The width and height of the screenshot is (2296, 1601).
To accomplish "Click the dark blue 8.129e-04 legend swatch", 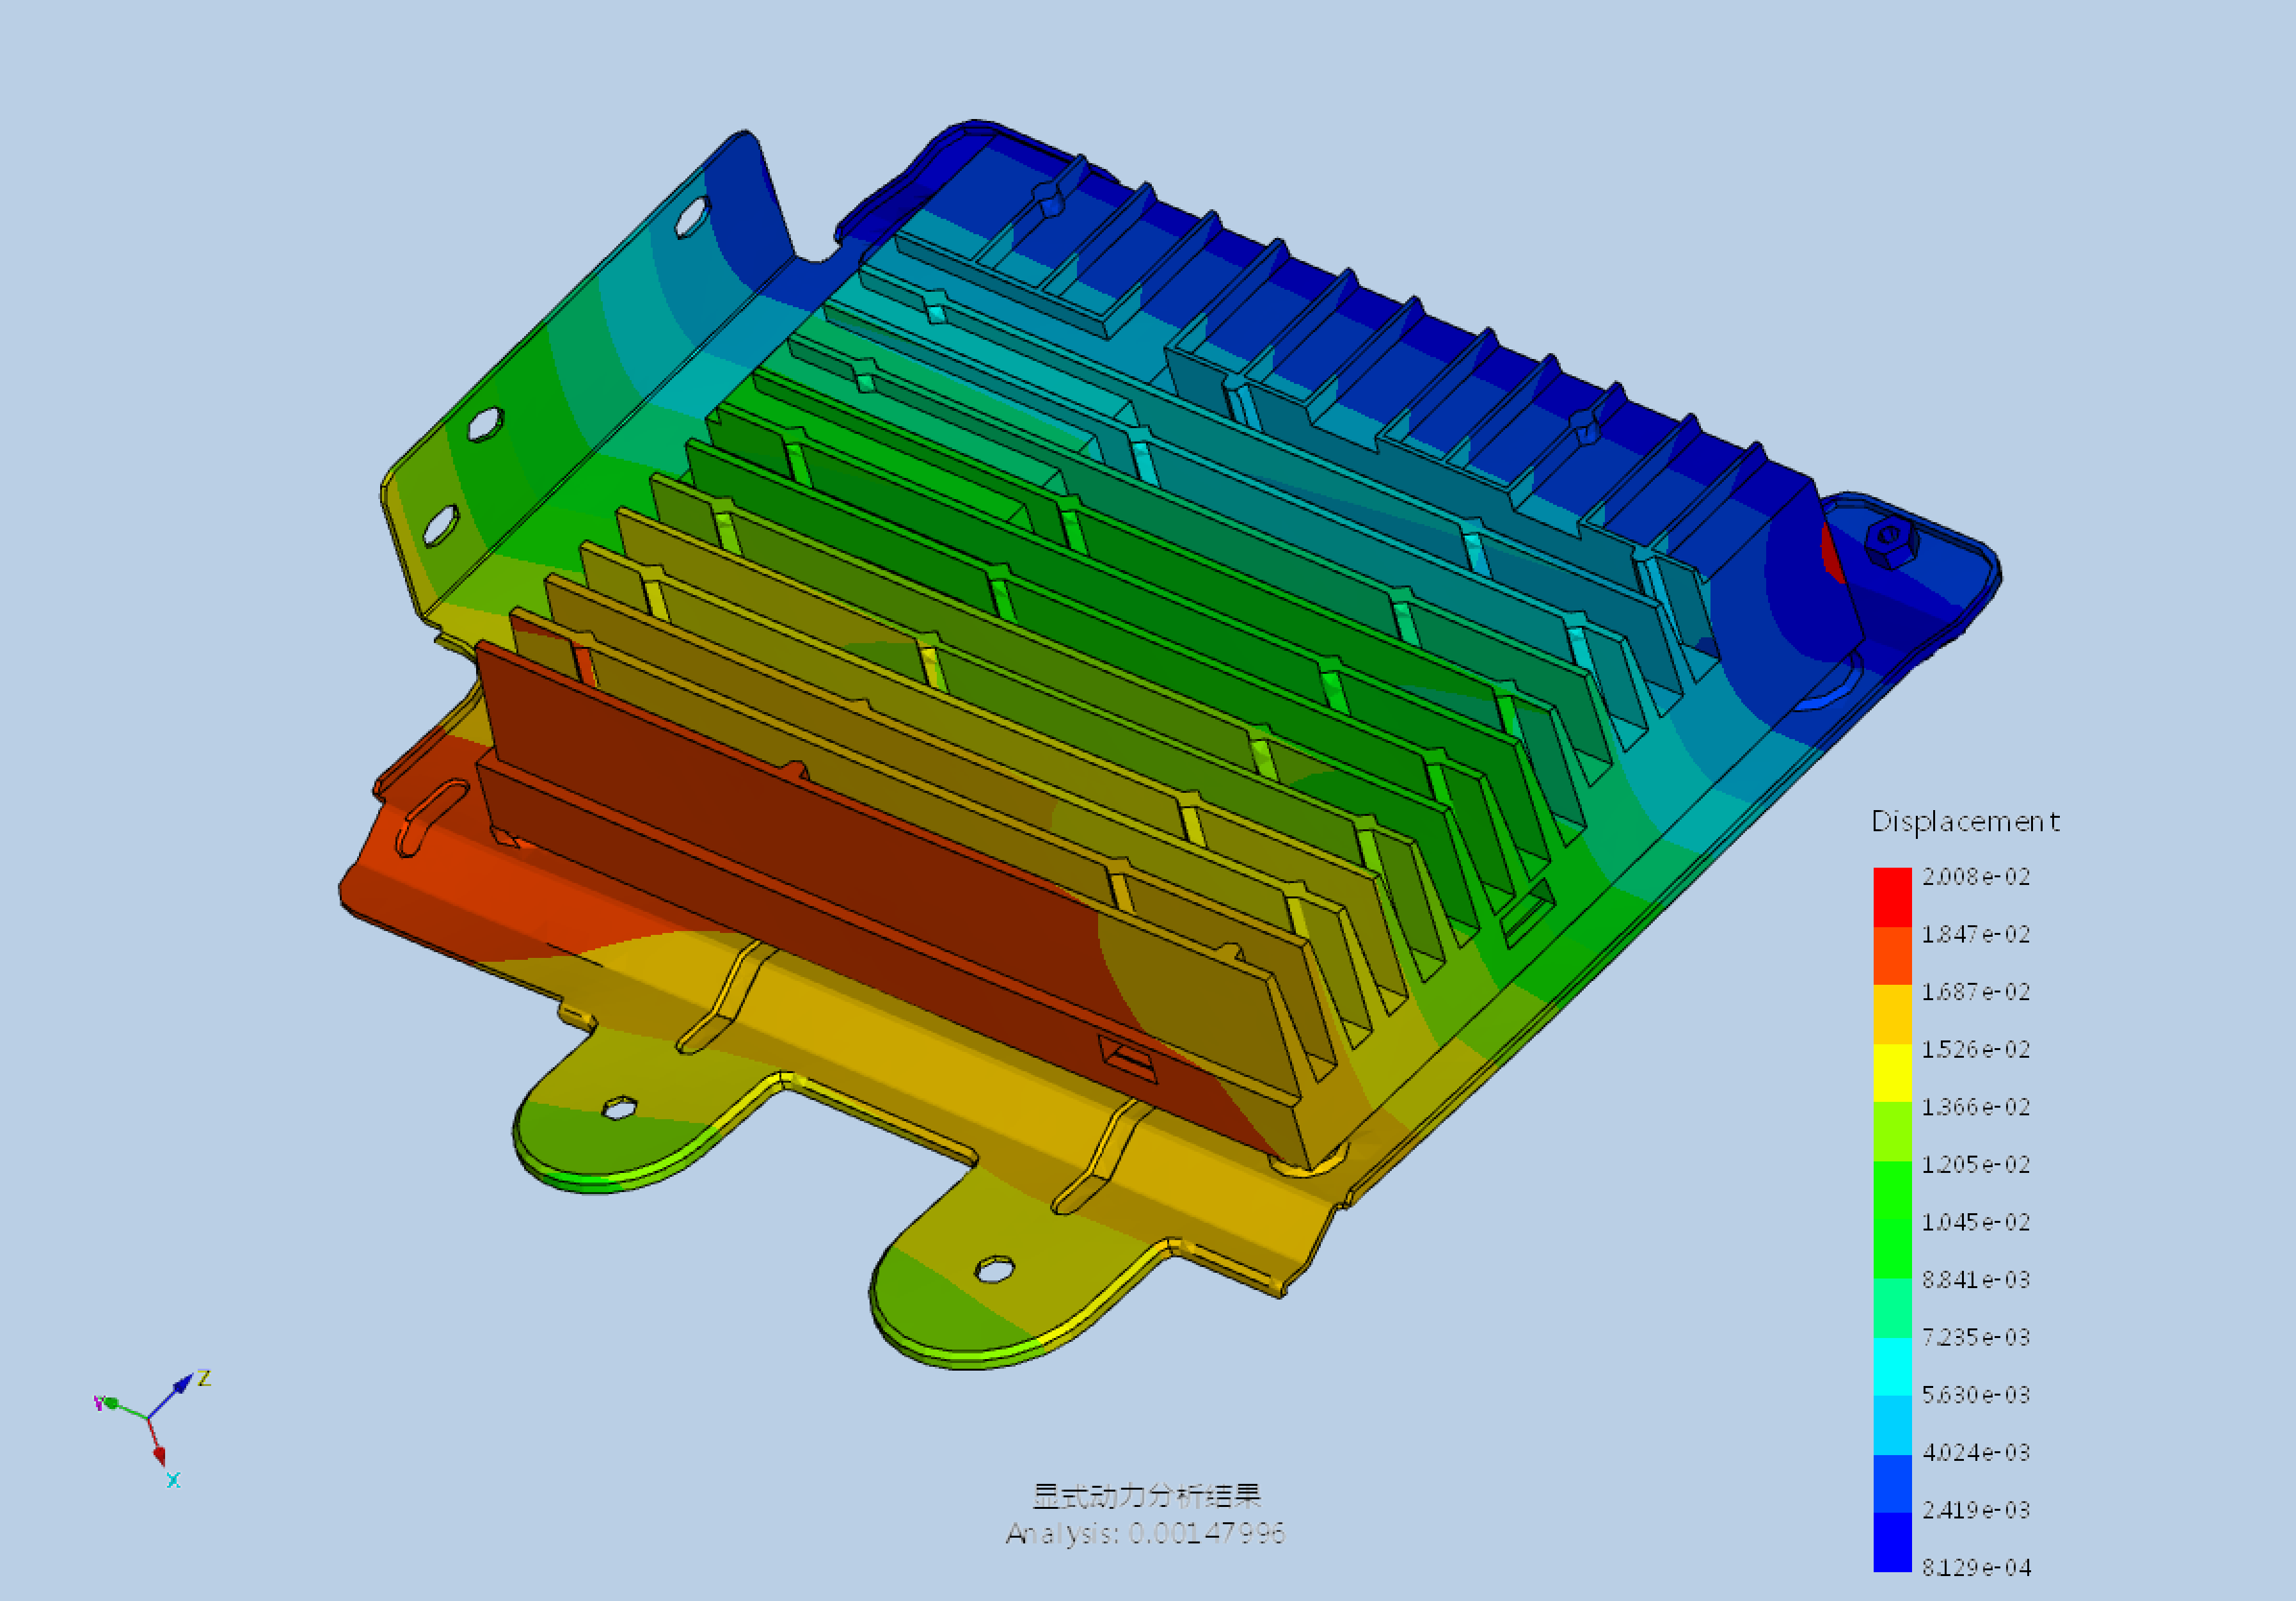I will 1892,1542.
